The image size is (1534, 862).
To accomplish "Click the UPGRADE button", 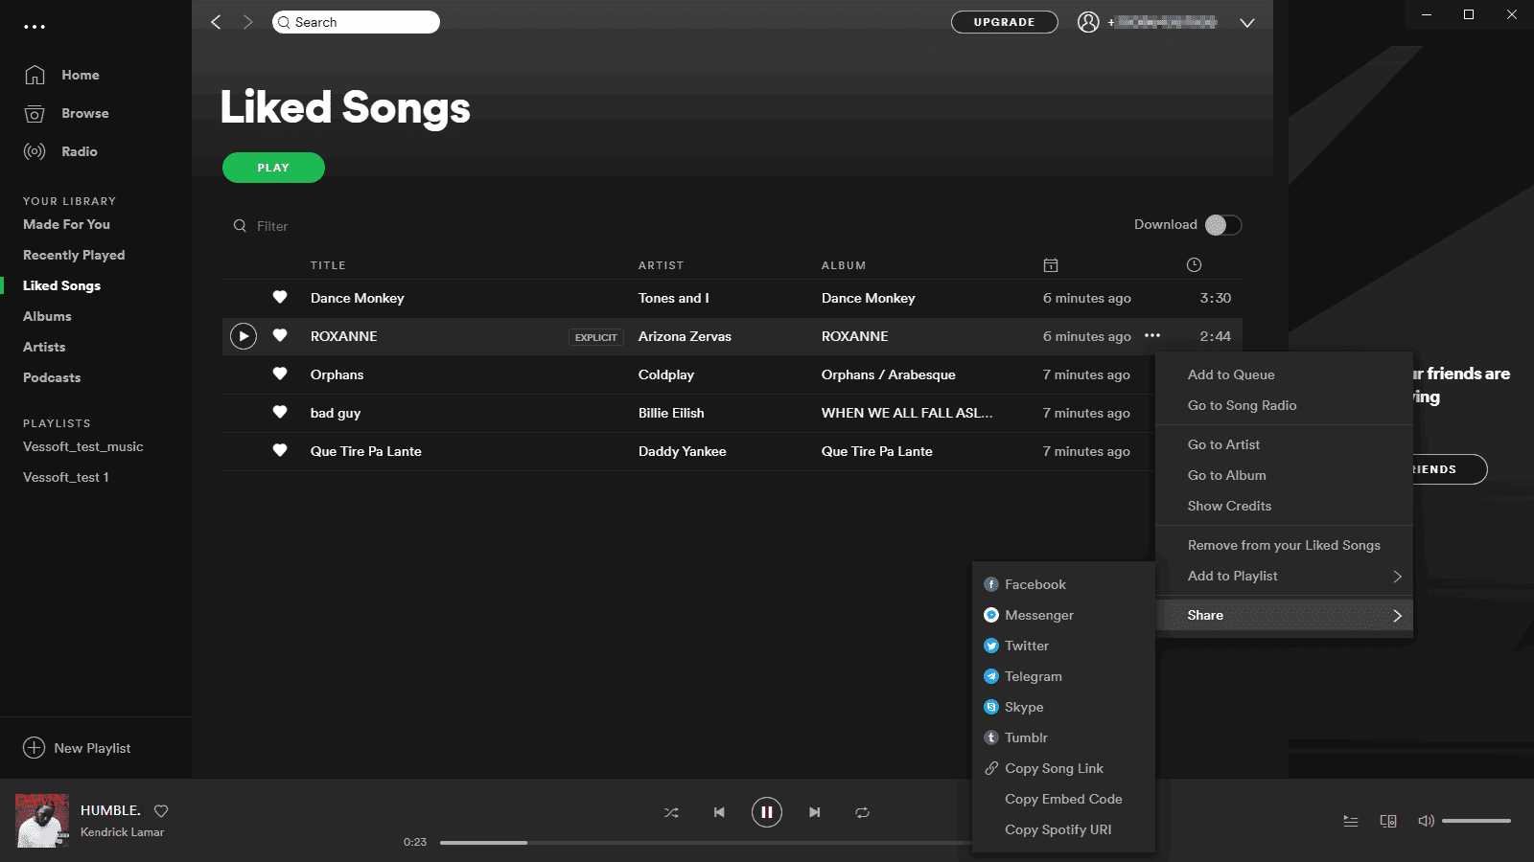I will click(1005, 22).
